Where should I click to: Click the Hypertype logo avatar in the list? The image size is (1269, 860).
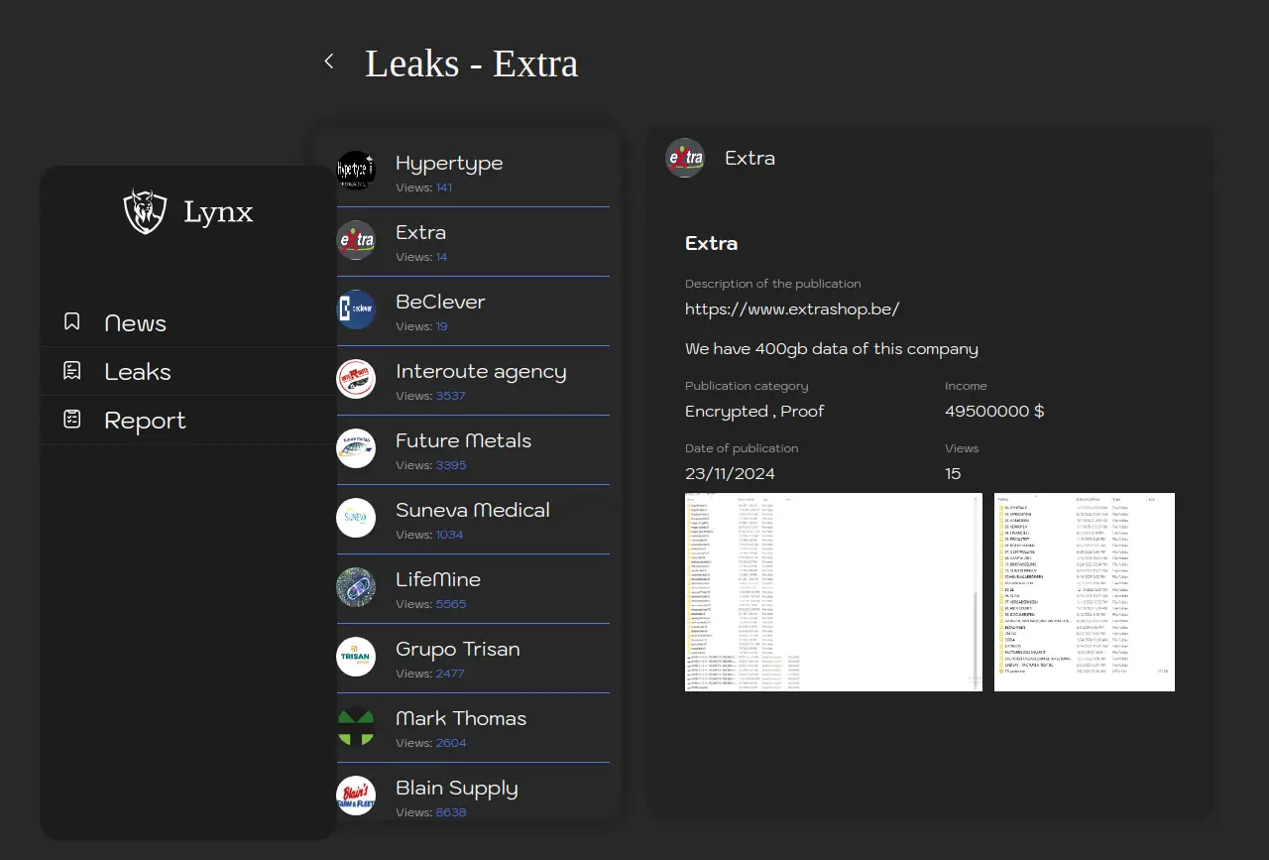click(356, 171)
